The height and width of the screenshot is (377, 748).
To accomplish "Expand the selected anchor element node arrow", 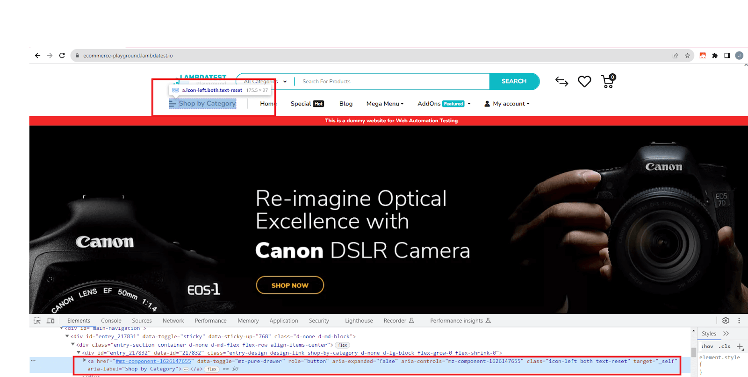I will (85, 361).
